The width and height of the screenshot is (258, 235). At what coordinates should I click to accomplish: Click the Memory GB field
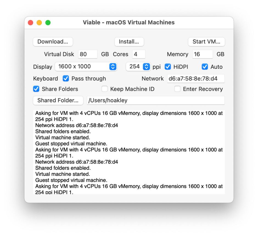coord(202,54)
